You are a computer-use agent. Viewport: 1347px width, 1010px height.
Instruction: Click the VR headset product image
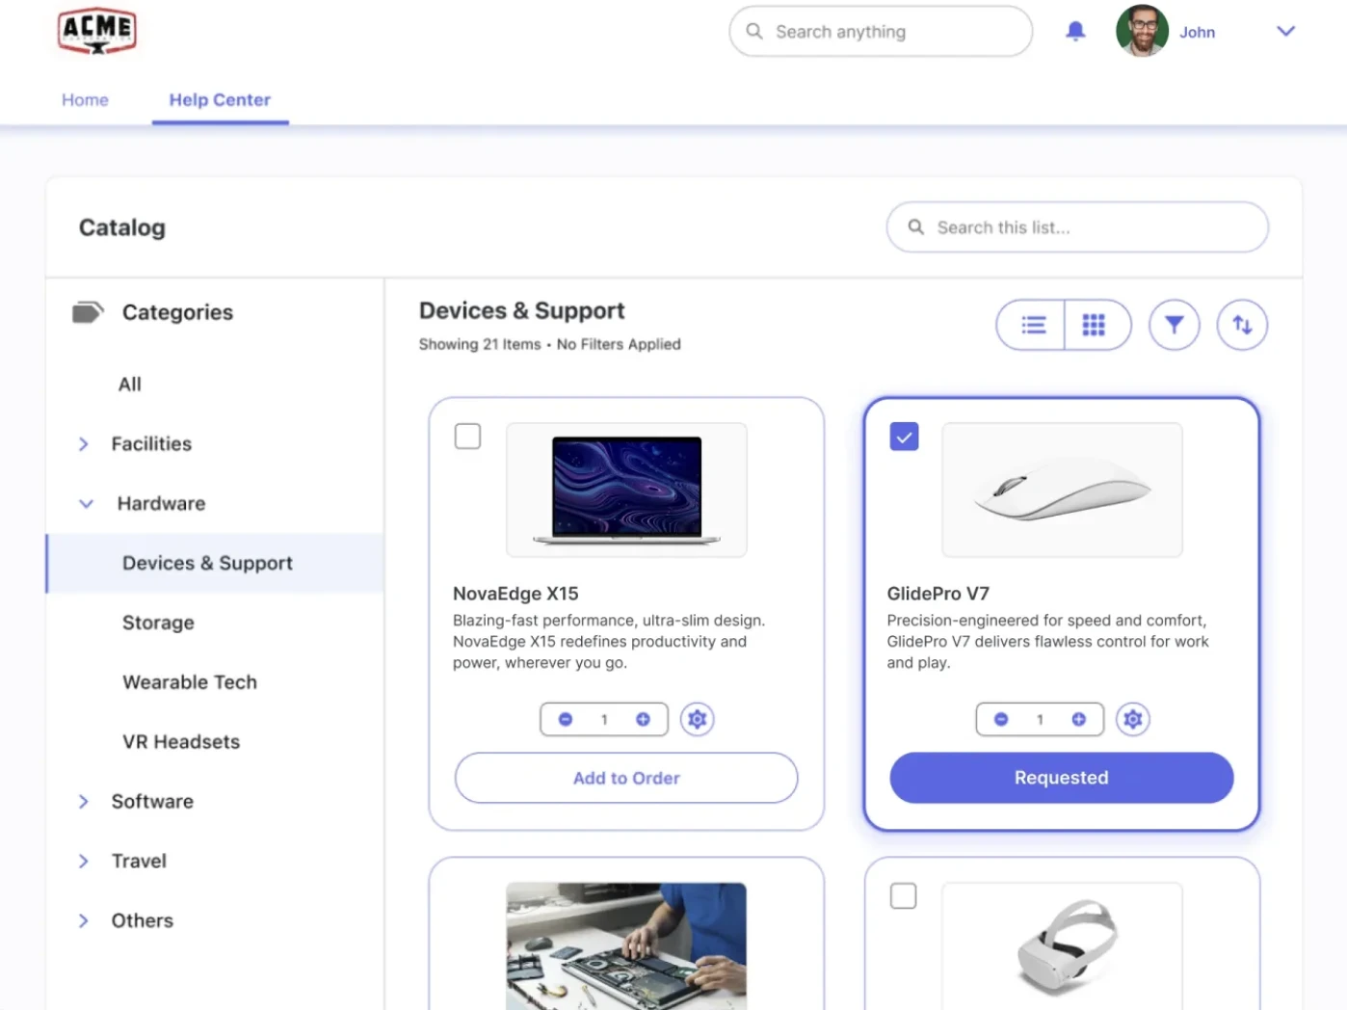click(x=1062, y=946)
